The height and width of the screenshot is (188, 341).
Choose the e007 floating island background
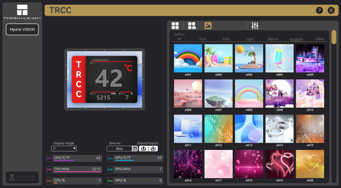point(219,94)
